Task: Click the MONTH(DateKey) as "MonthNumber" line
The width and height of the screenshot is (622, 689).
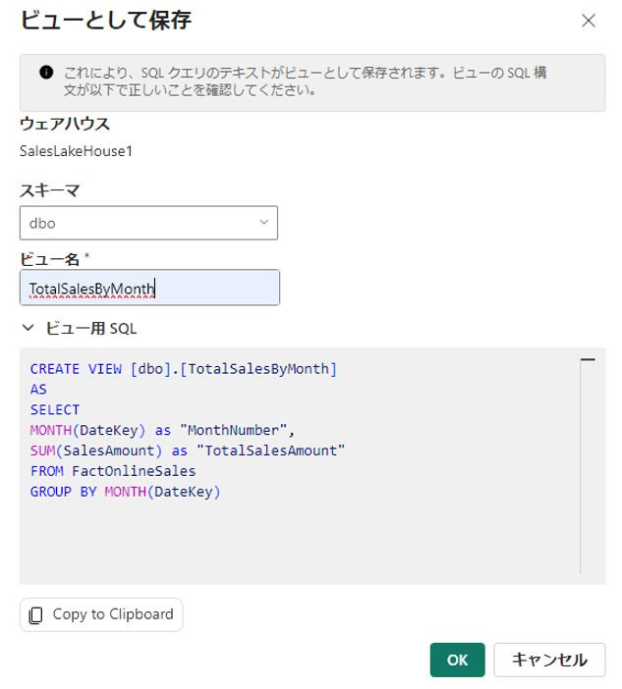Action: click(x=163, y=430)
